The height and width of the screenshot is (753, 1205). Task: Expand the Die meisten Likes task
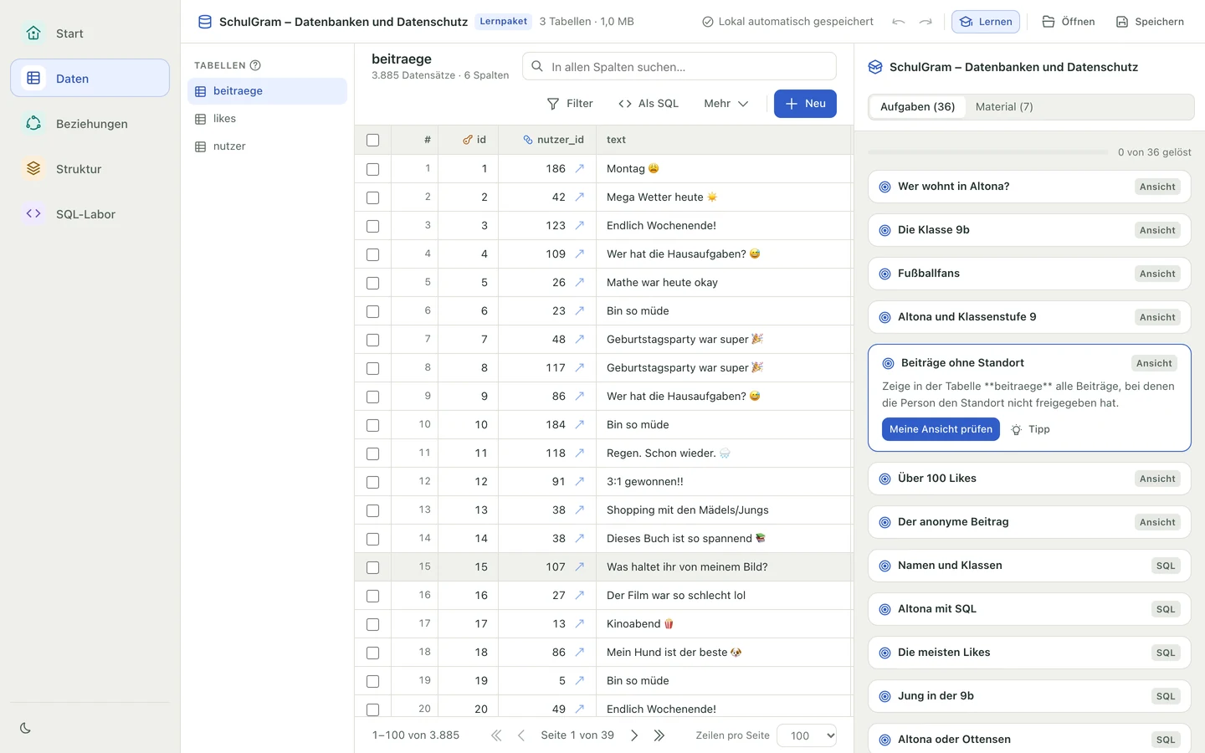tap(1029, 653)
